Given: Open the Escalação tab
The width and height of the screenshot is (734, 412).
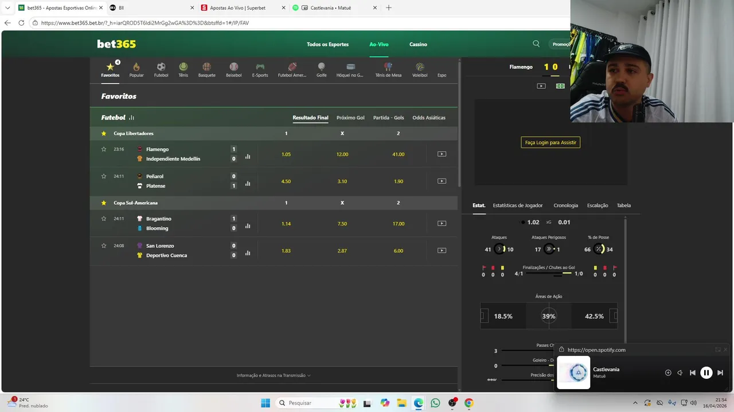Looking at the screenshot, I should 598,205.
